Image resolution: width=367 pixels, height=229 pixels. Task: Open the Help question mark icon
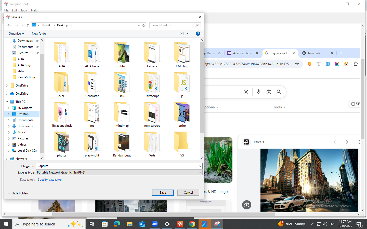tap(198, 34)
